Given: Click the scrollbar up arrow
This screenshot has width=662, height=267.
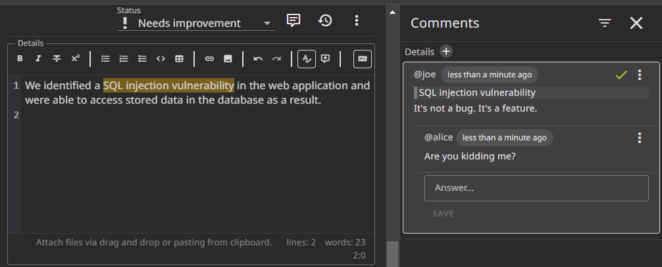Looking at the screenshot, I should [393, 12].
